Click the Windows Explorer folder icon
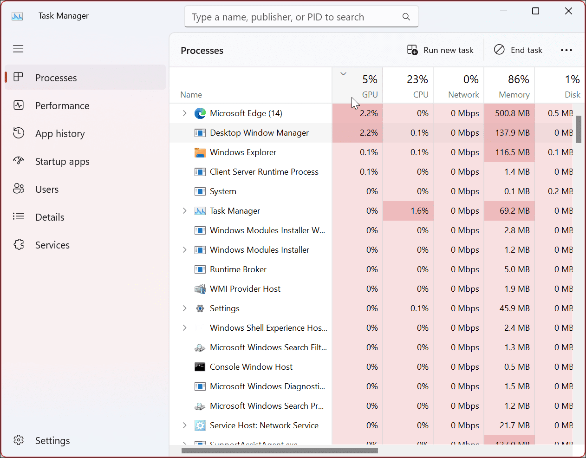Viewport: 586px width, 458px height. (200, 152)
